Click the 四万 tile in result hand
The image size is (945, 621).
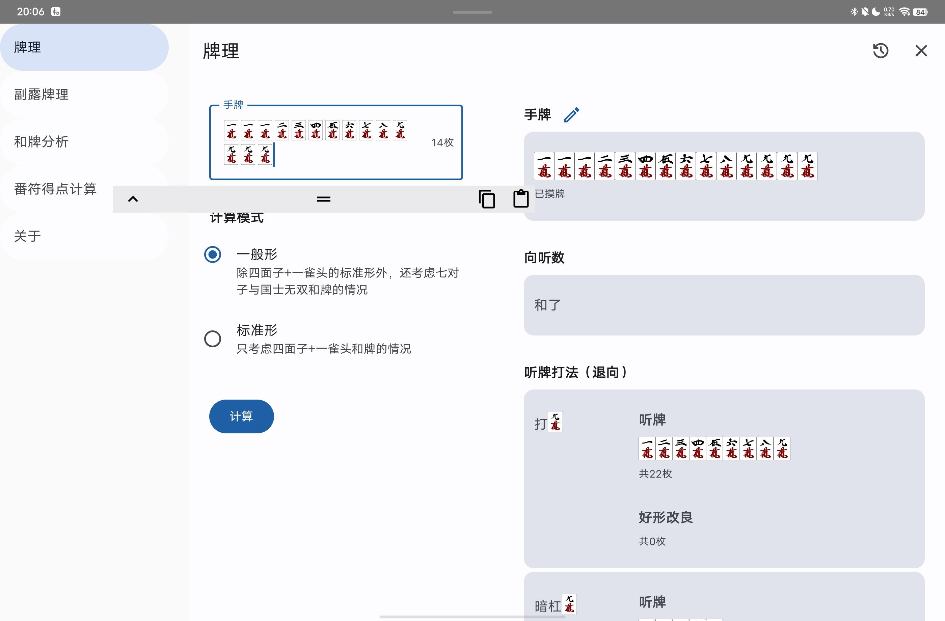coord(645,166)
